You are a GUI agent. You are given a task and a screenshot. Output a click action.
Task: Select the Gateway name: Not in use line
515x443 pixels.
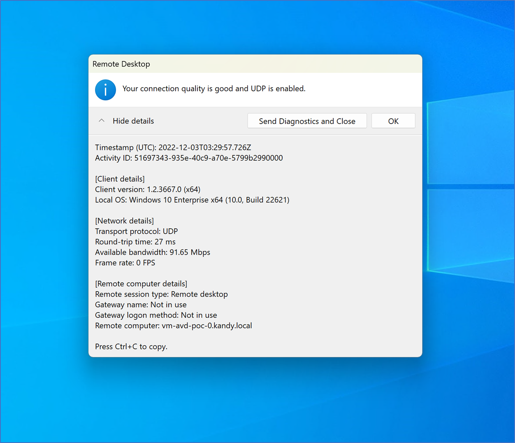[141, 305]
